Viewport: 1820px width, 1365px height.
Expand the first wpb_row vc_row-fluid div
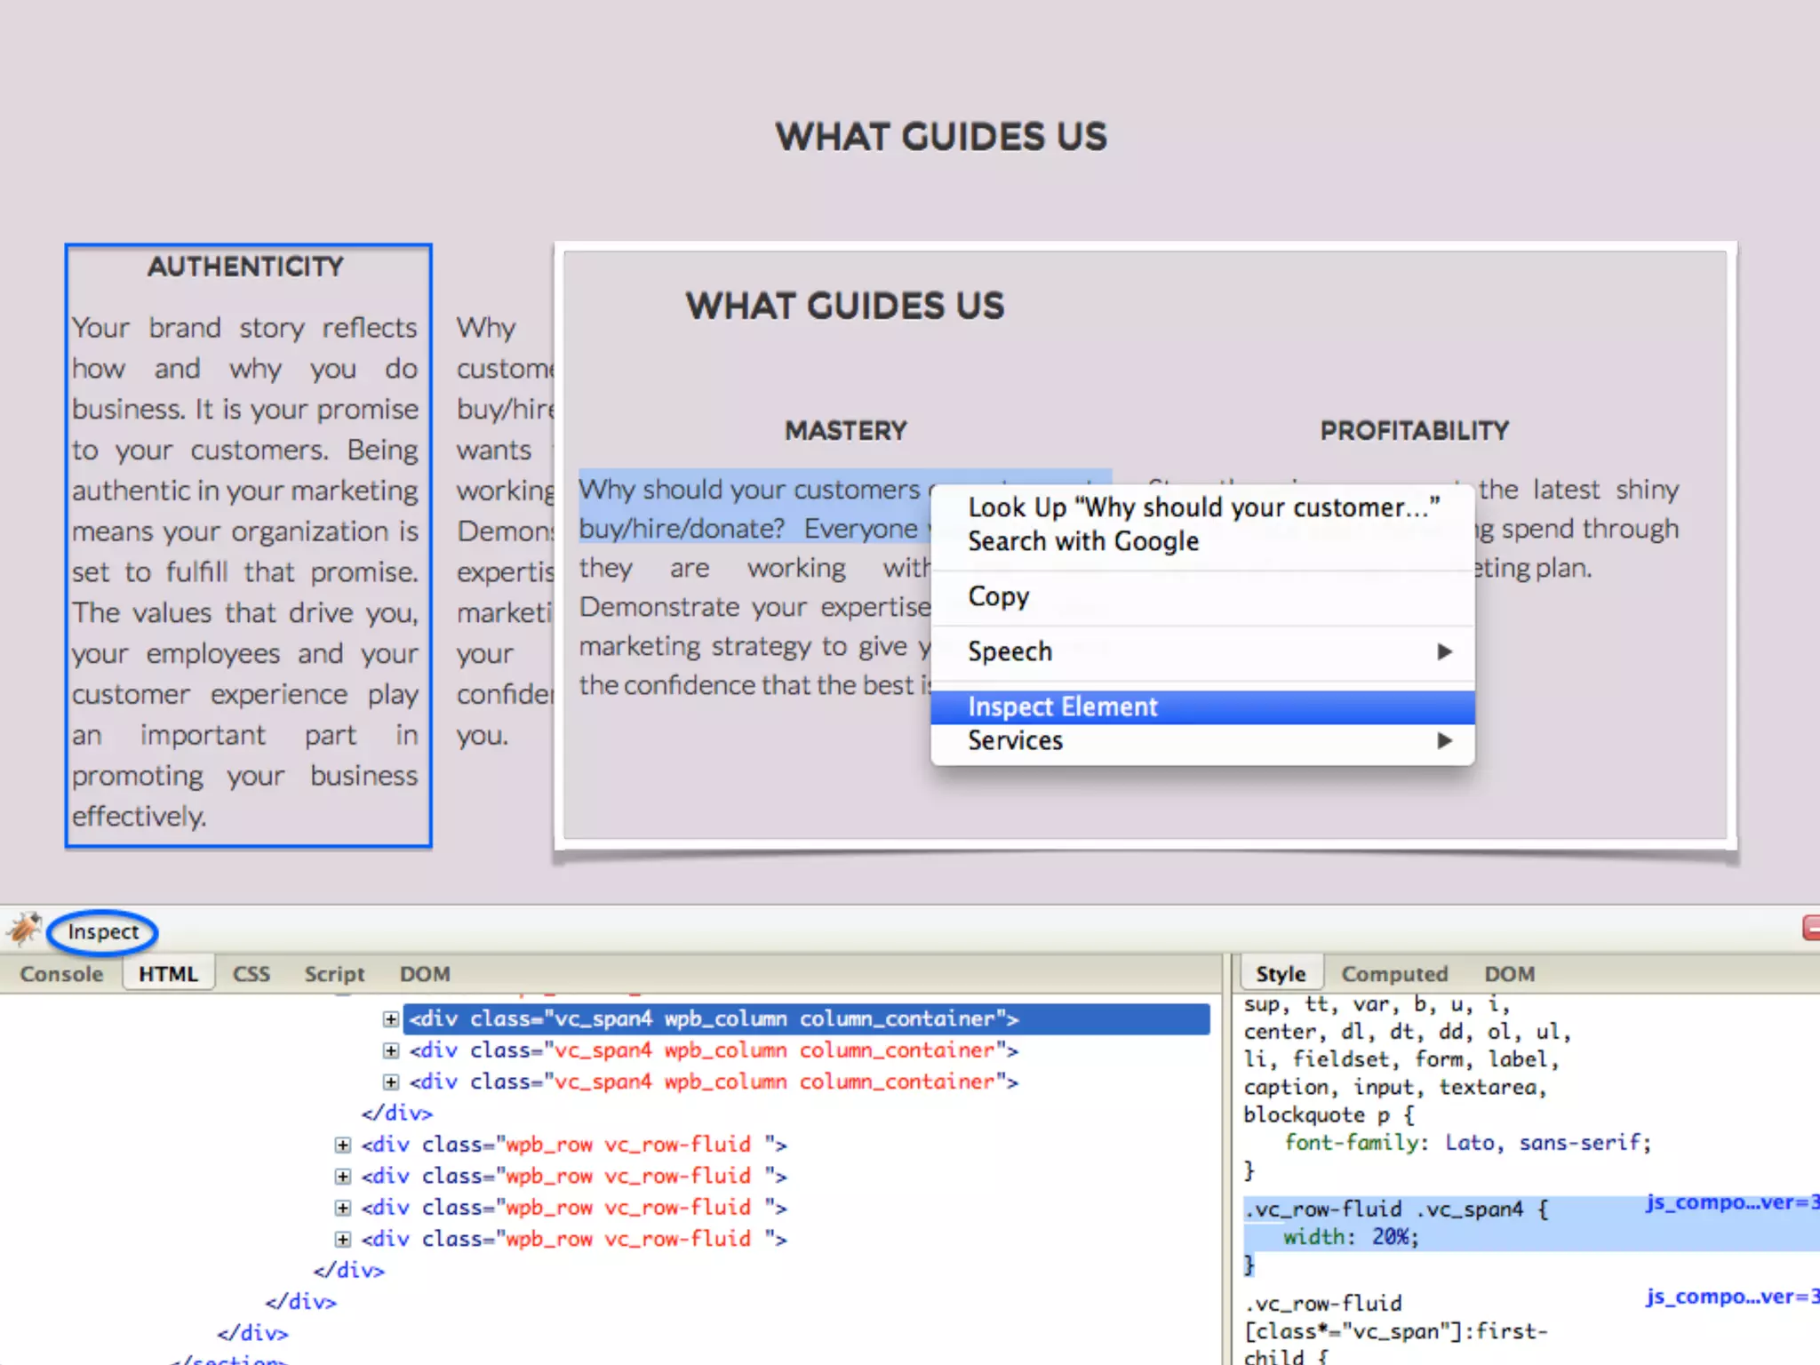coord(342,1145)
